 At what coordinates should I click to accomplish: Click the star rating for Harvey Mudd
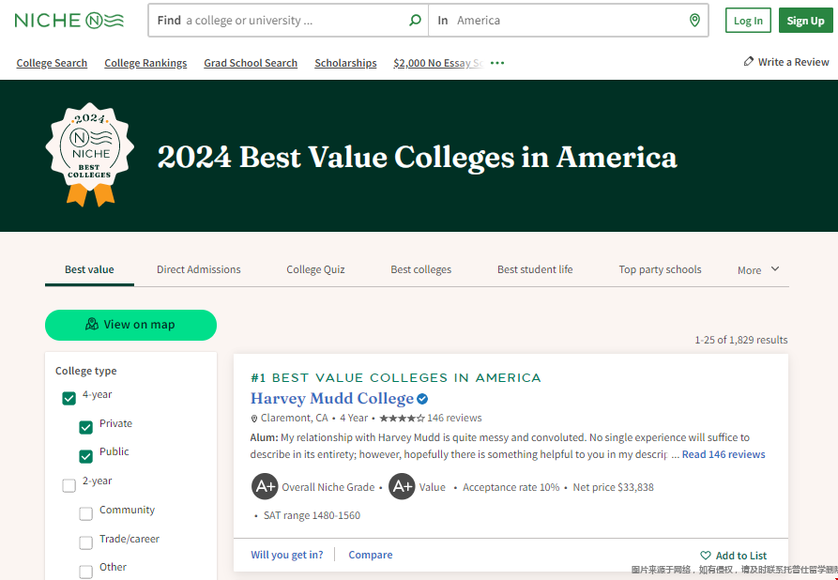[x=402, y=418]
